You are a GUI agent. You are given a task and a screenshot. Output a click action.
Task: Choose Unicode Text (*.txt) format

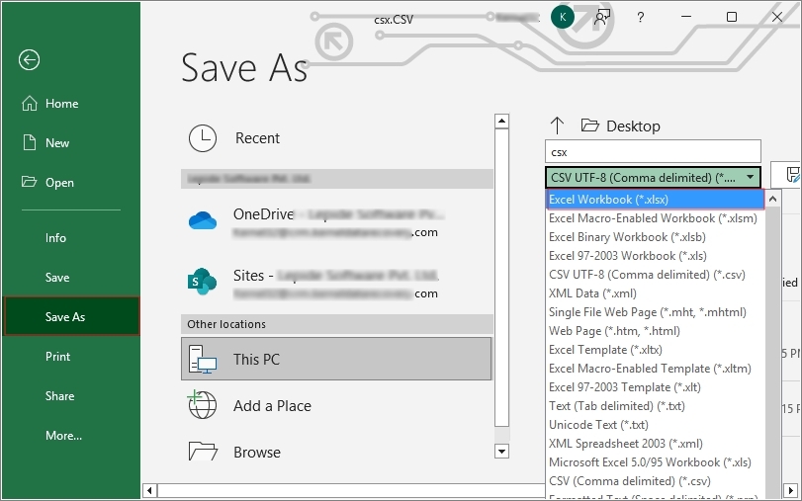pyautogui.click(x=656, y=425)
